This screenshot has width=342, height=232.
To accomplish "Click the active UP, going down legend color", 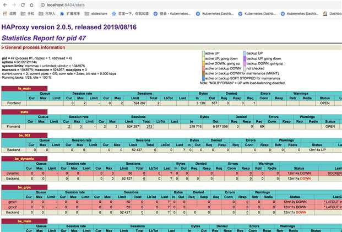I will (x=204, y=58).
